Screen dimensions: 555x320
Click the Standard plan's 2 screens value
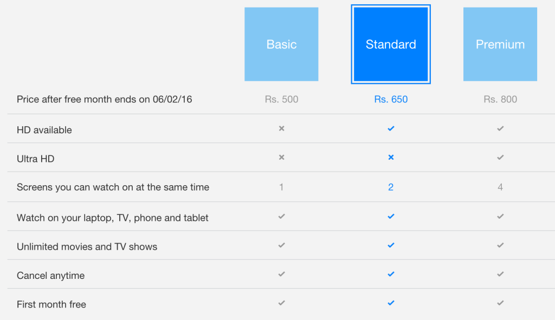tap(391, 187)
